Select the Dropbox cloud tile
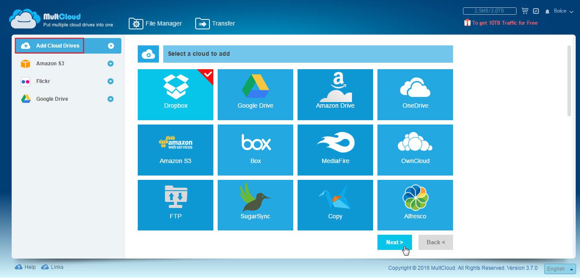Image resolution: width=580 pixels, height=278 pixels. pos(175,95)
